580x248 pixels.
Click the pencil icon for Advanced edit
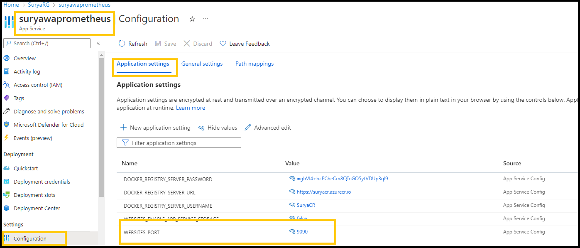[248, 128]
